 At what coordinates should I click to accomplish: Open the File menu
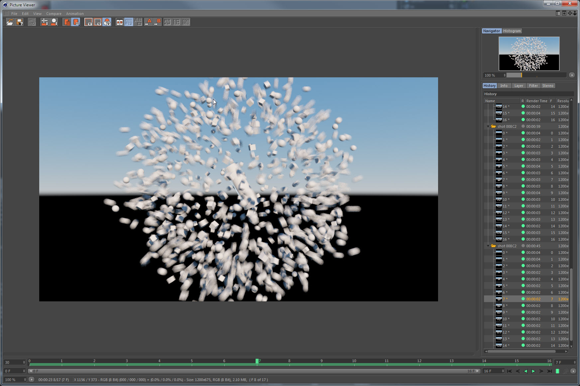(x=14, y=14)
